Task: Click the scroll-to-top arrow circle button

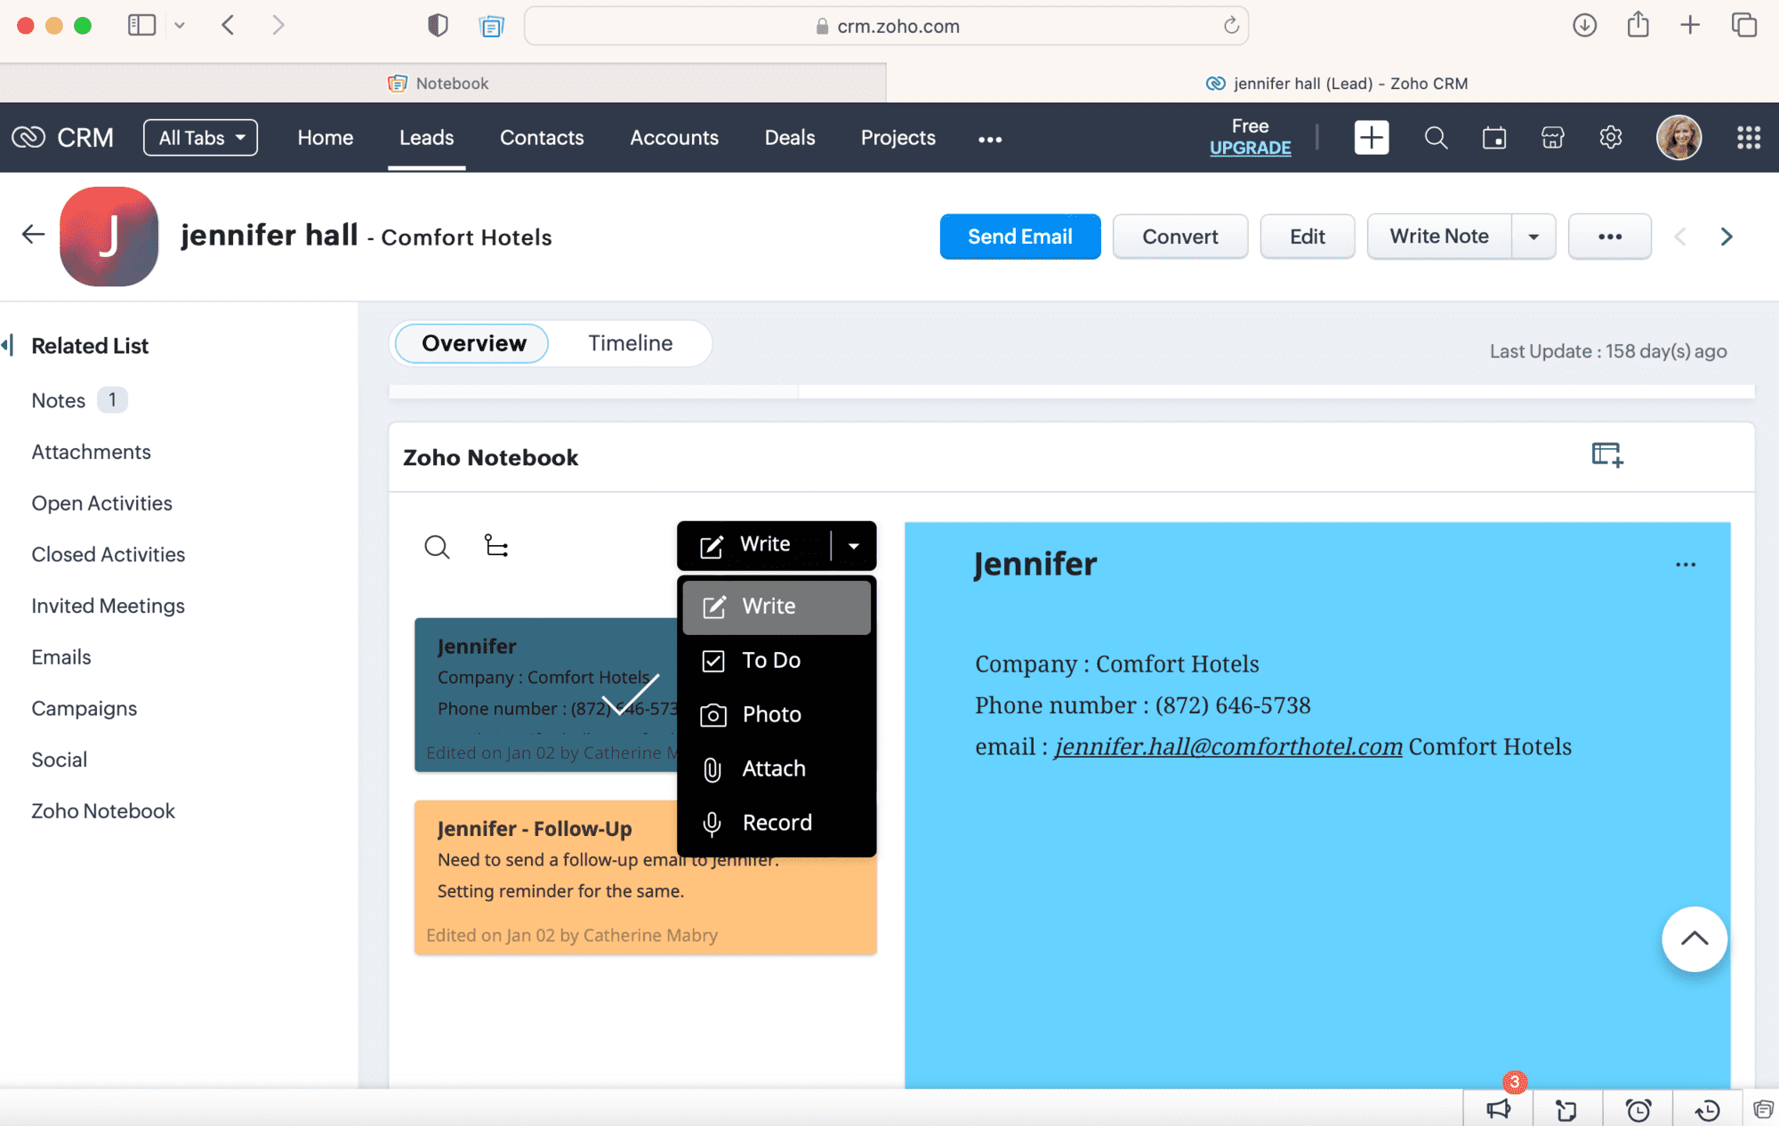Action: [x=1694, y=939]
